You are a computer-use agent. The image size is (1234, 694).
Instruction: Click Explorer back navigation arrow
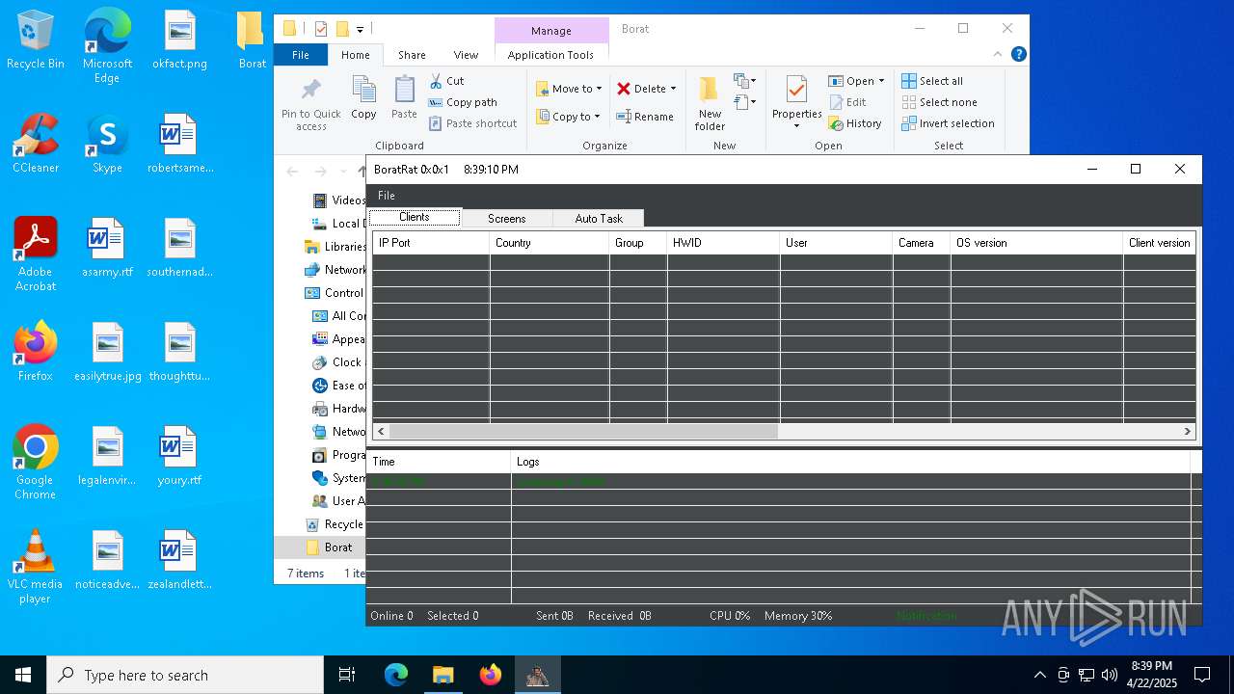[292, 172]
